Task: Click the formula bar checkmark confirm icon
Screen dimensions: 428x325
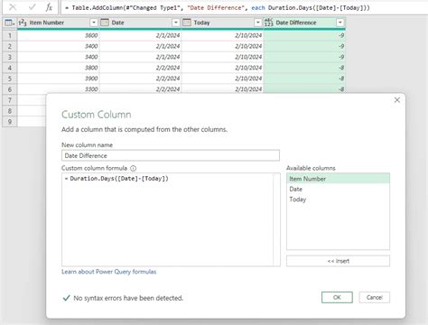Action: point(32,7)
